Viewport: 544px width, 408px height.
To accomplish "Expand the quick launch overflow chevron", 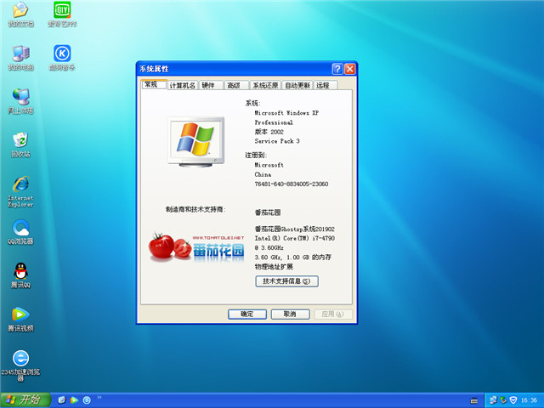I will [99, 398].
